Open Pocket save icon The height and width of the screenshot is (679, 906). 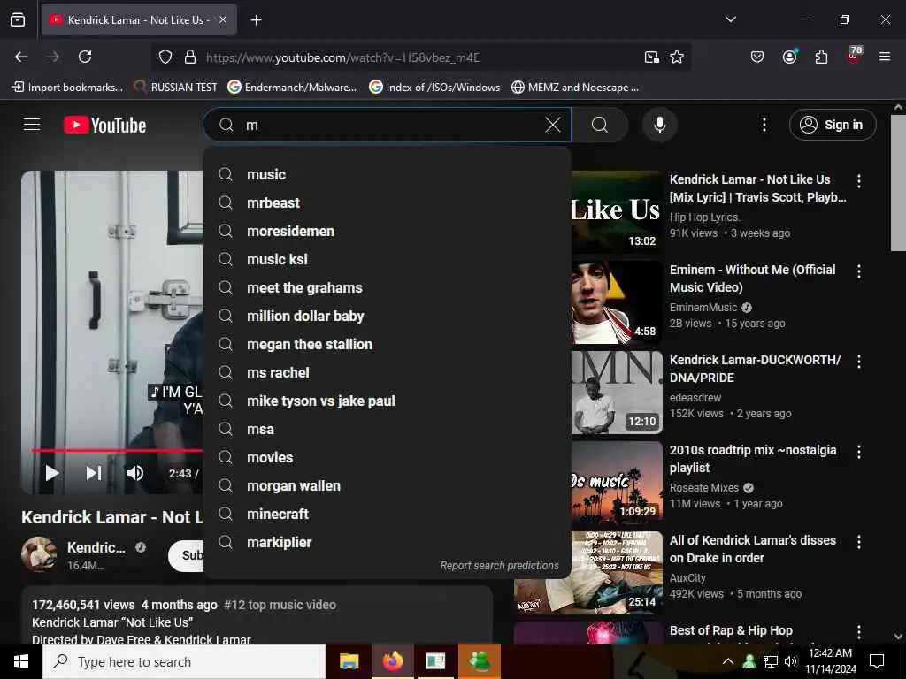click(x=757, y=57)
